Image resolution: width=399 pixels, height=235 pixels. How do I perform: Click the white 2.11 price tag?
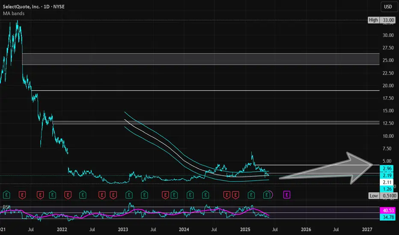pos(387,182)
